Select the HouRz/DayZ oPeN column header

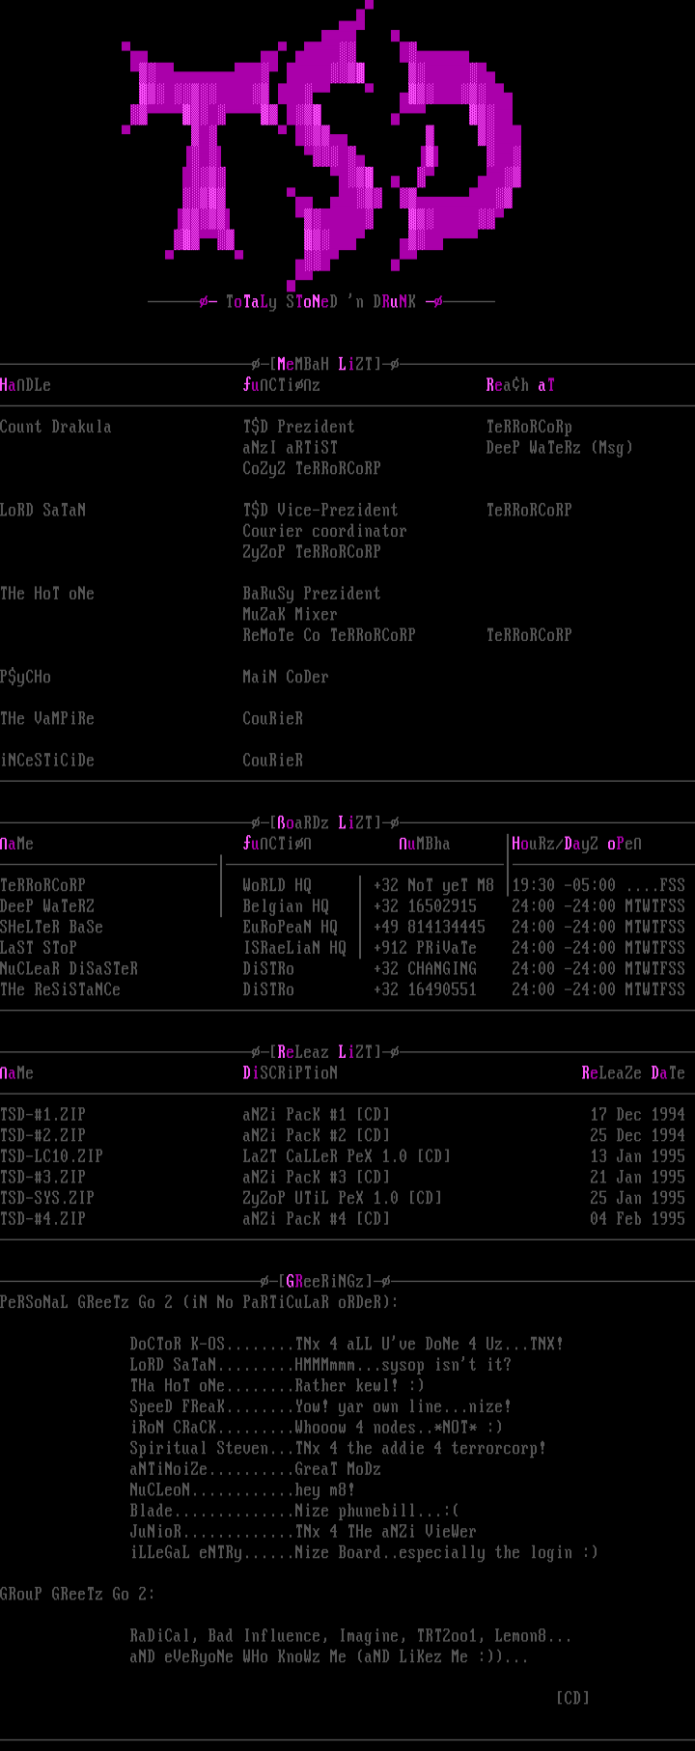click(576, 844)
